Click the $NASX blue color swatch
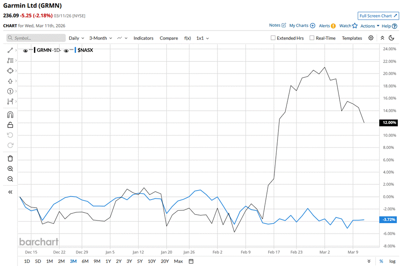402x266 pixels. [75, 50]
